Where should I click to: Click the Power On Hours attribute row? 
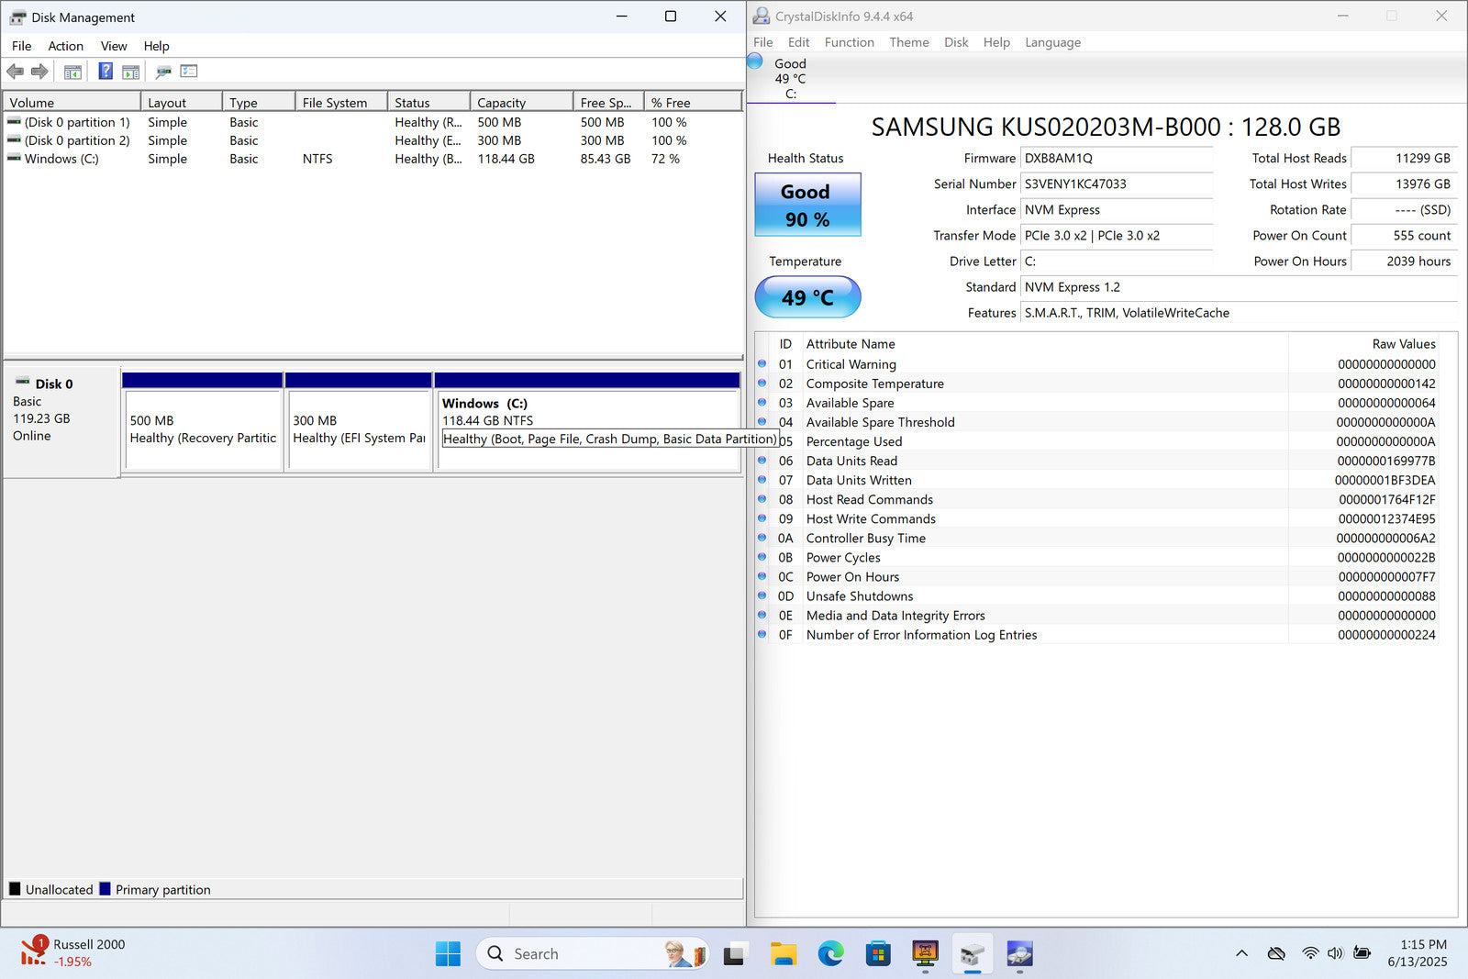click(x=1097, y=576)
